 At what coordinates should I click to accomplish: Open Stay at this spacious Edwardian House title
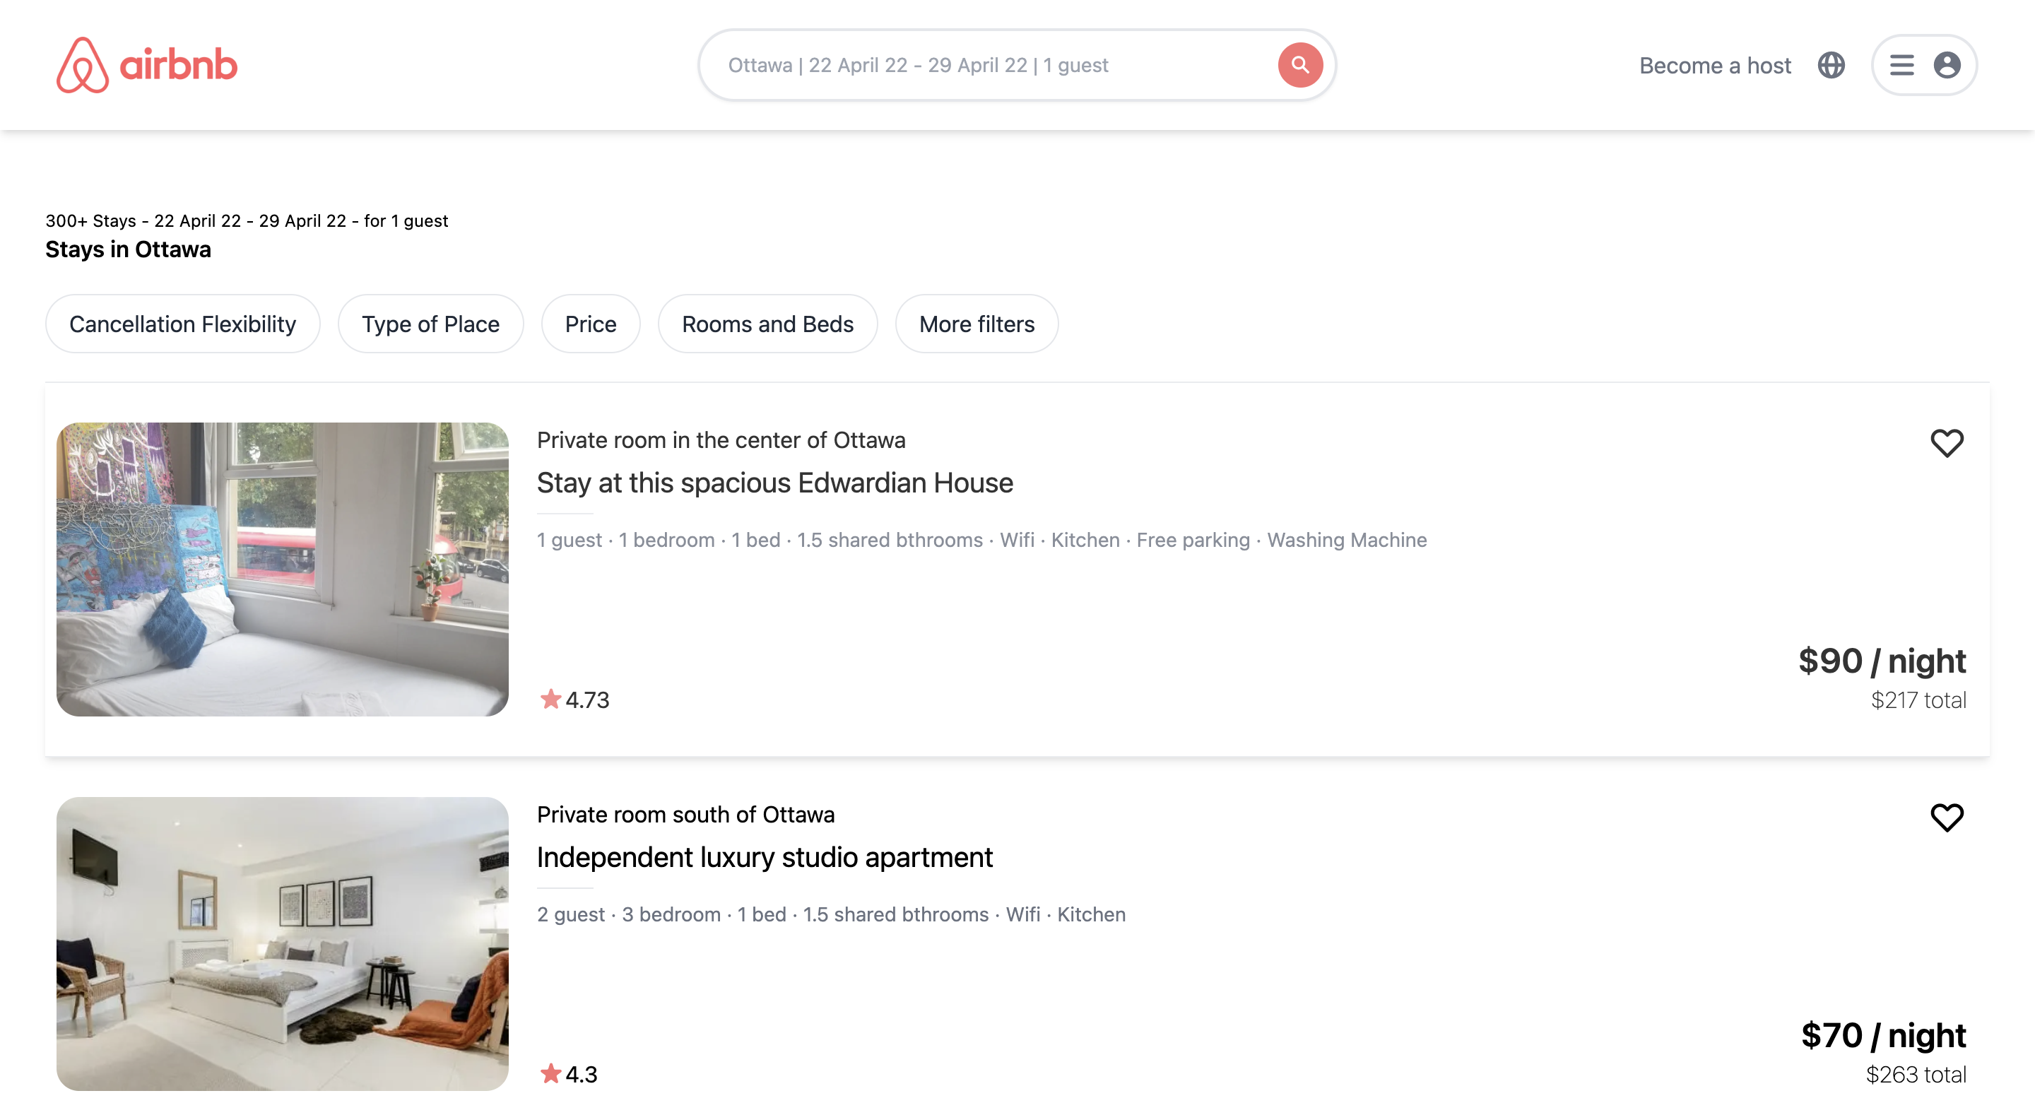(x=774, y=483)
